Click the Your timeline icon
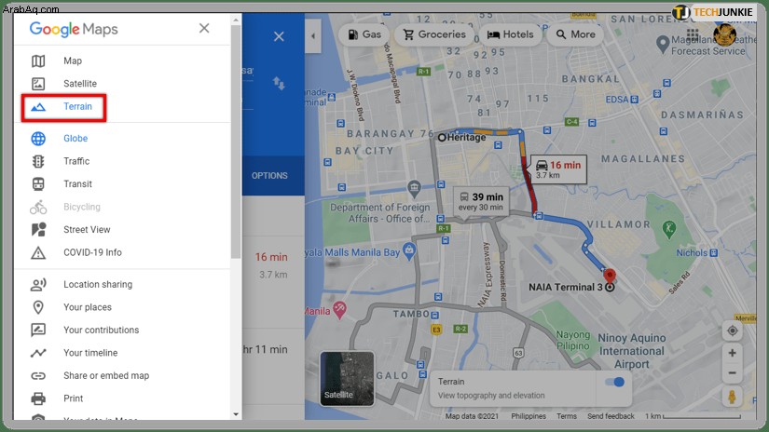This screenshot has height=432, width=769. pyautogui.click(x=38, y=353)
